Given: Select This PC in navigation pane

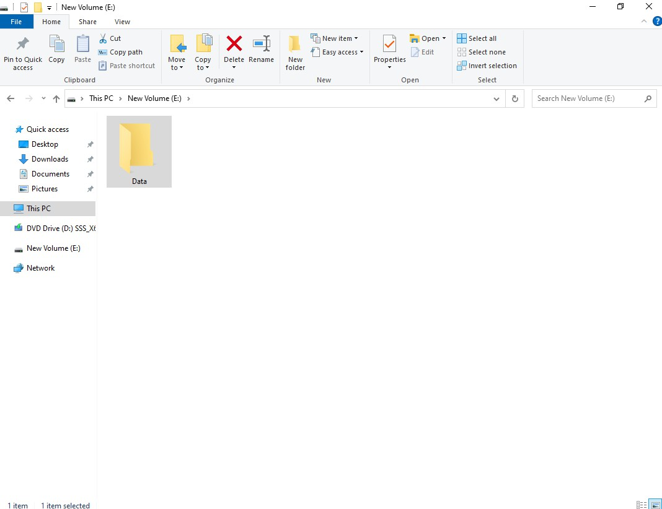Looking at the screenshot, I should pos(48,208).
